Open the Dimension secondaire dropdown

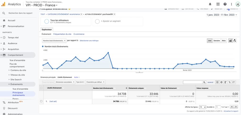coord(64,82)
